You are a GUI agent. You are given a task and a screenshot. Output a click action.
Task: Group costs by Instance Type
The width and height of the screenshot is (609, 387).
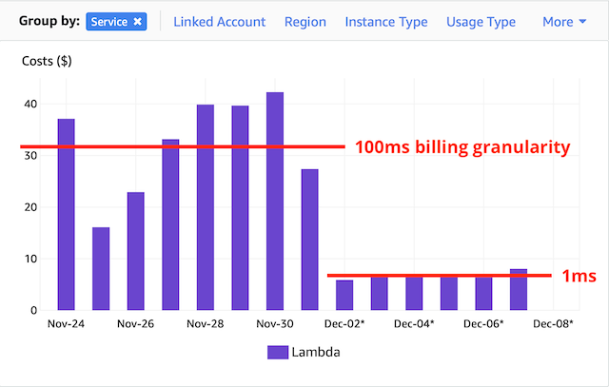(385, 21)
